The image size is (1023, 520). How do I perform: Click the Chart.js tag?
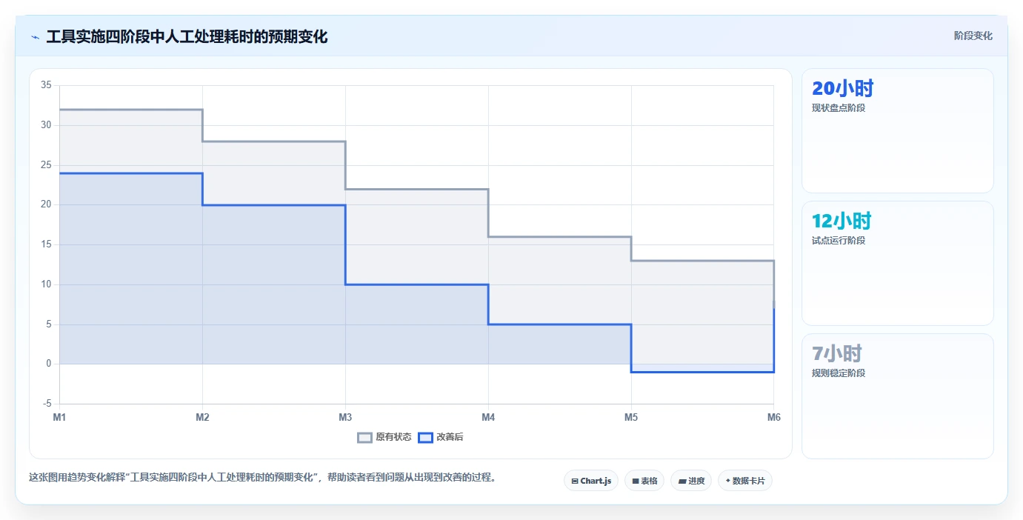591,481
